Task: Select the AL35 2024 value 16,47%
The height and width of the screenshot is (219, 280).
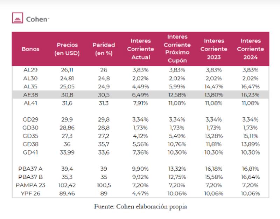Action: [251, 86]
